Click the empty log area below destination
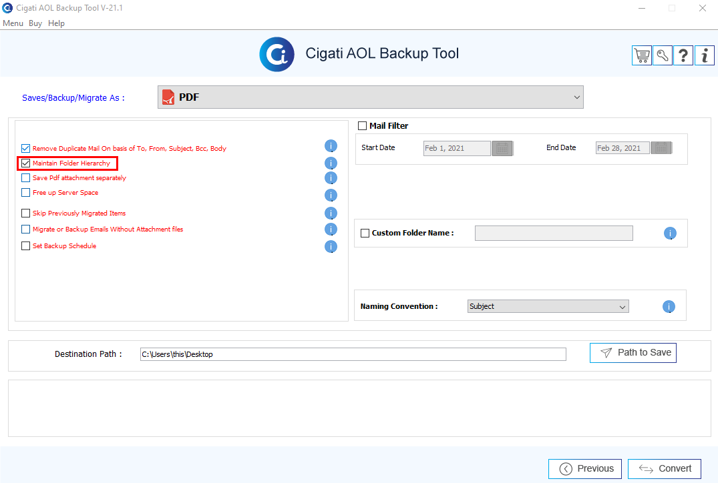 pyautogui.click(x=359, y=408)
